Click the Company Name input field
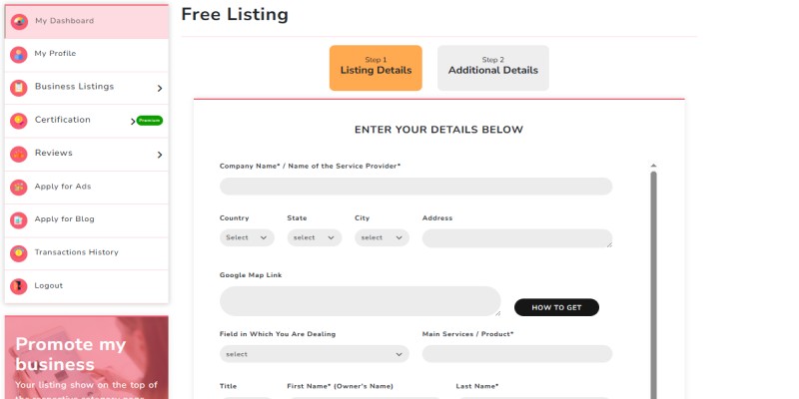The height and width of the screenshot is (399, 799). tap(415, 187)
